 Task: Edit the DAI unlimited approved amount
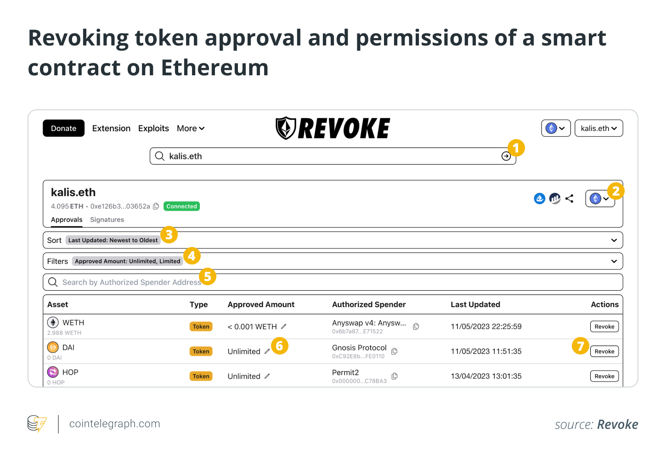[267, 351]
